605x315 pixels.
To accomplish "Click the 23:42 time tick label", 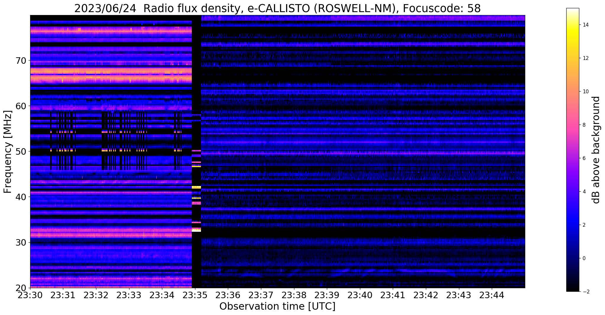I will click(x=426, y=295).
